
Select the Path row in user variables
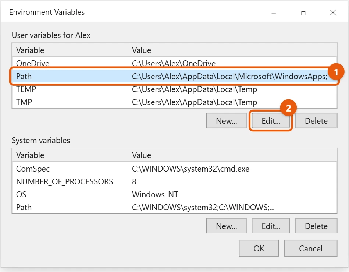pyautogui.click(x=174, y=77)
